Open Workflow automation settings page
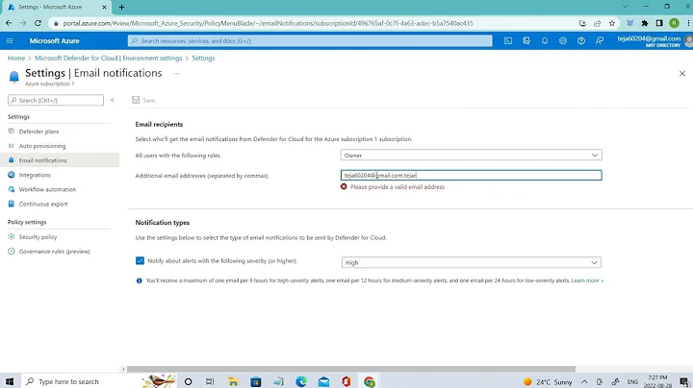The height and width of the screenshot is (388, 693). (47, 189)
